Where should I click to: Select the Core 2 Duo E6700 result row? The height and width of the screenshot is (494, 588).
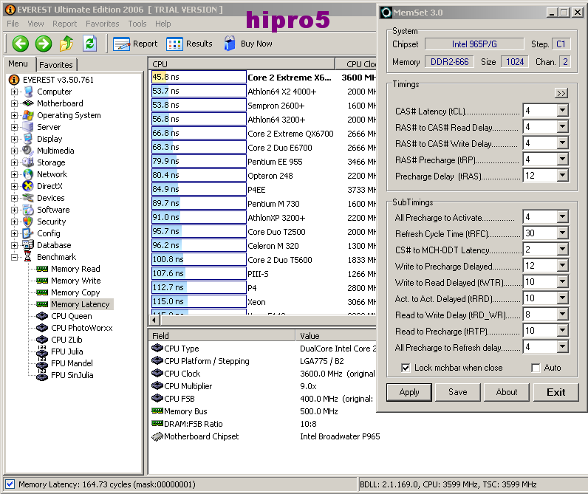click(x=263, y=147)
